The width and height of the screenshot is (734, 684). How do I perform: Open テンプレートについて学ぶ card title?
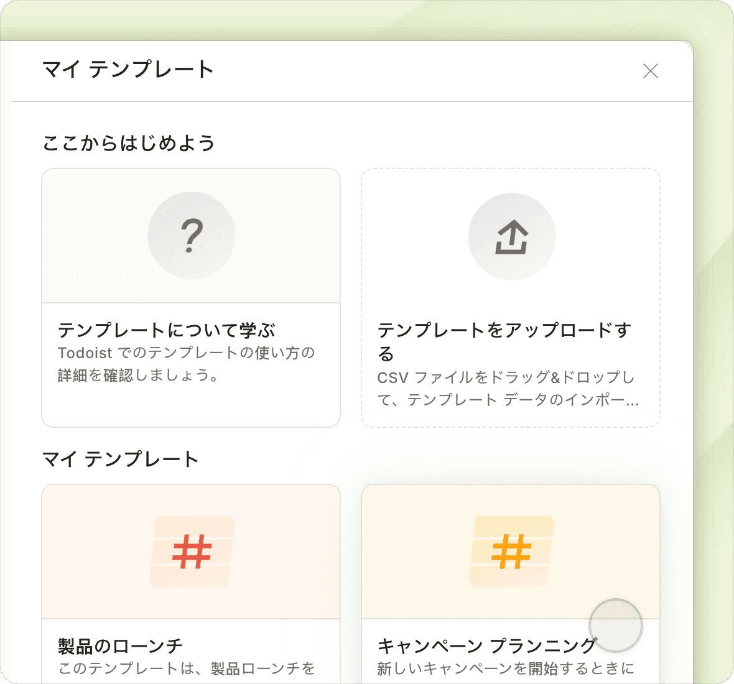coord(166,330)
